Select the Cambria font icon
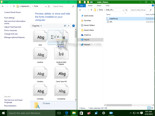 pos(40,53)
